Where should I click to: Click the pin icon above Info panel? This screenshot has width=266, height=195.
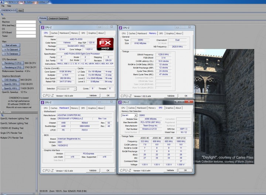click(x=2, y=14)
